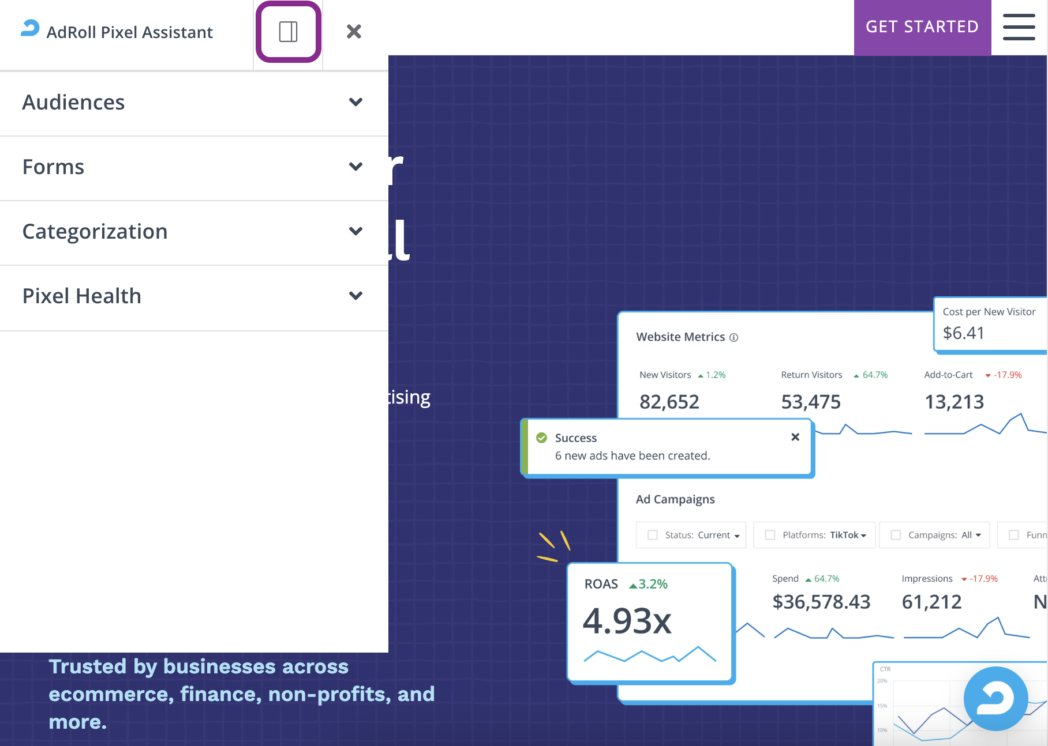Expand the Audiences section

[x=194, y=103]
